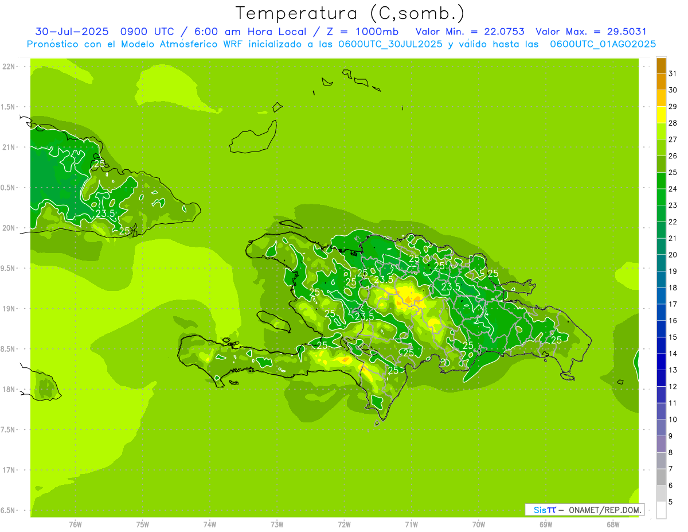Screen dimensions: 688x532
Task: Pick the teal swatch between 19 and 20
Action: pos(661,263)
